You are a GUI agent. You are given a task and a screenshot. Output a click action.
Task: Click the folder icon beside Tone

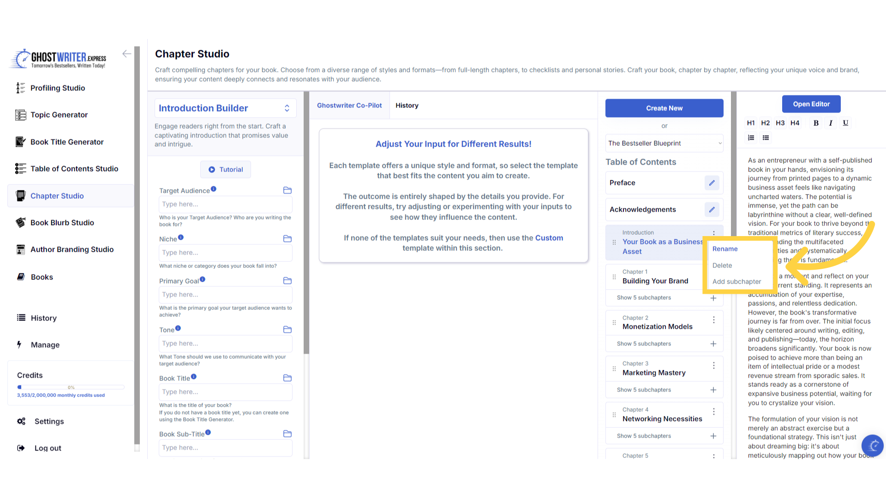click(287, 330)
